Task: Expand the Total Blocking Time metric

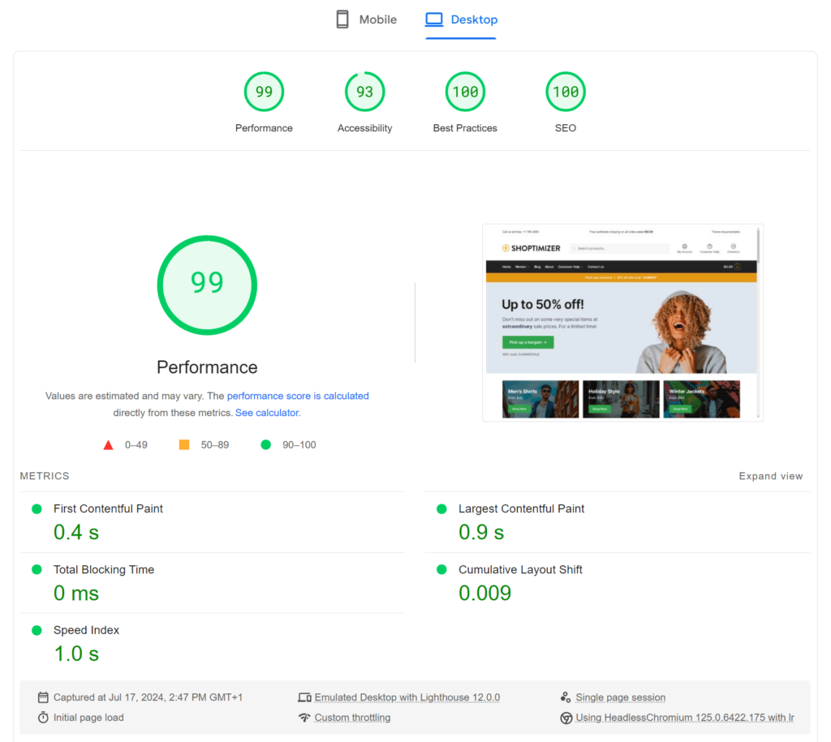Action: [x=103, y=570]
